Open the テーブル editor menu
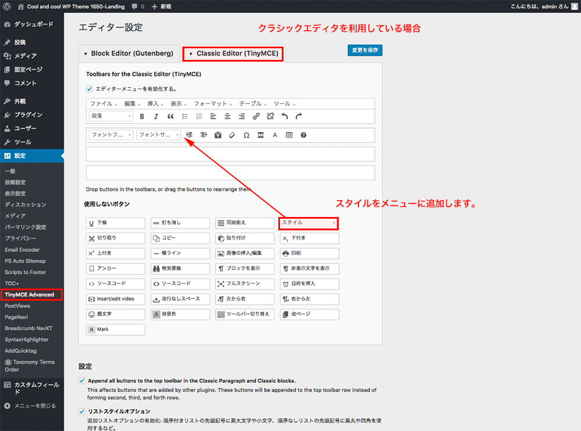 (253, 104)
